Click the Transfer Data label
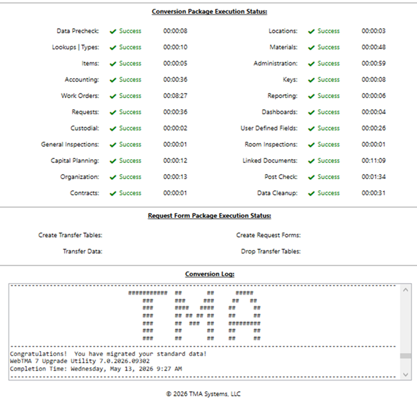This screenshot has width=417, height=398. (83, 251)
